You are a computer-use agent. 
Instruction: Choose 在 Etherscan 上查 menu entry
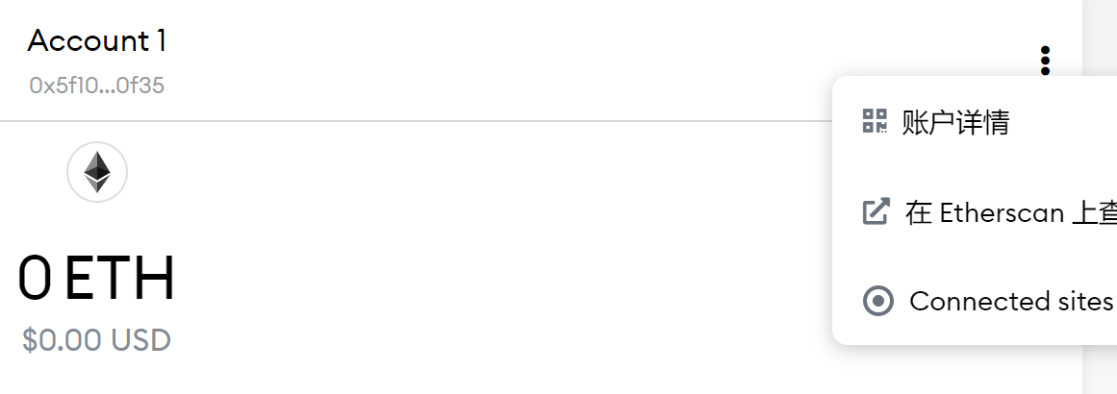975,212
